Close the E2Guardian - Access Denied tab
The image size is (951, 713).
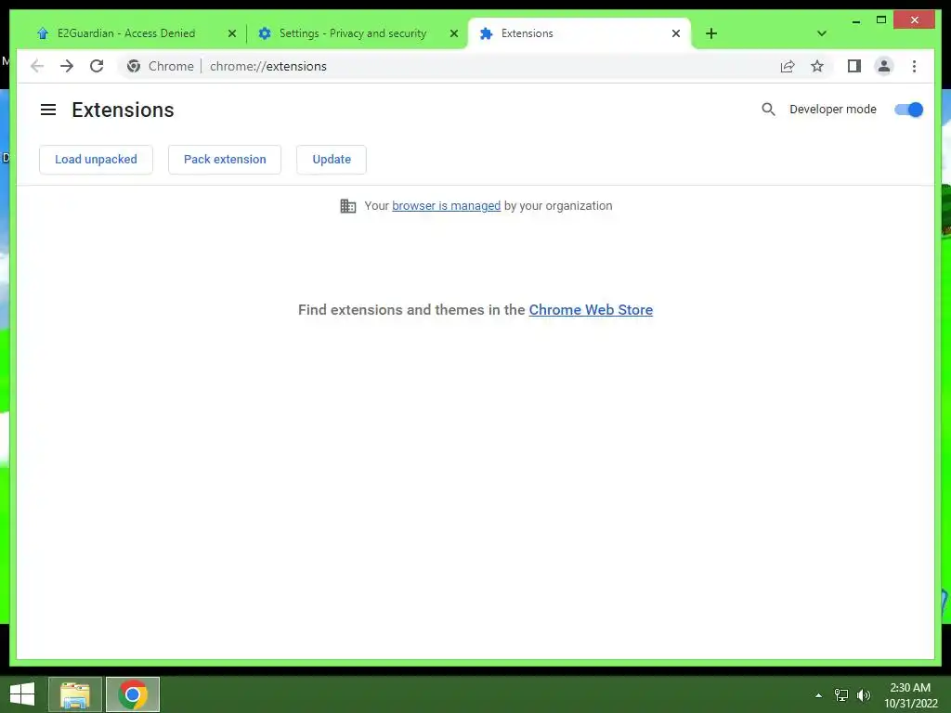[231, 34]
